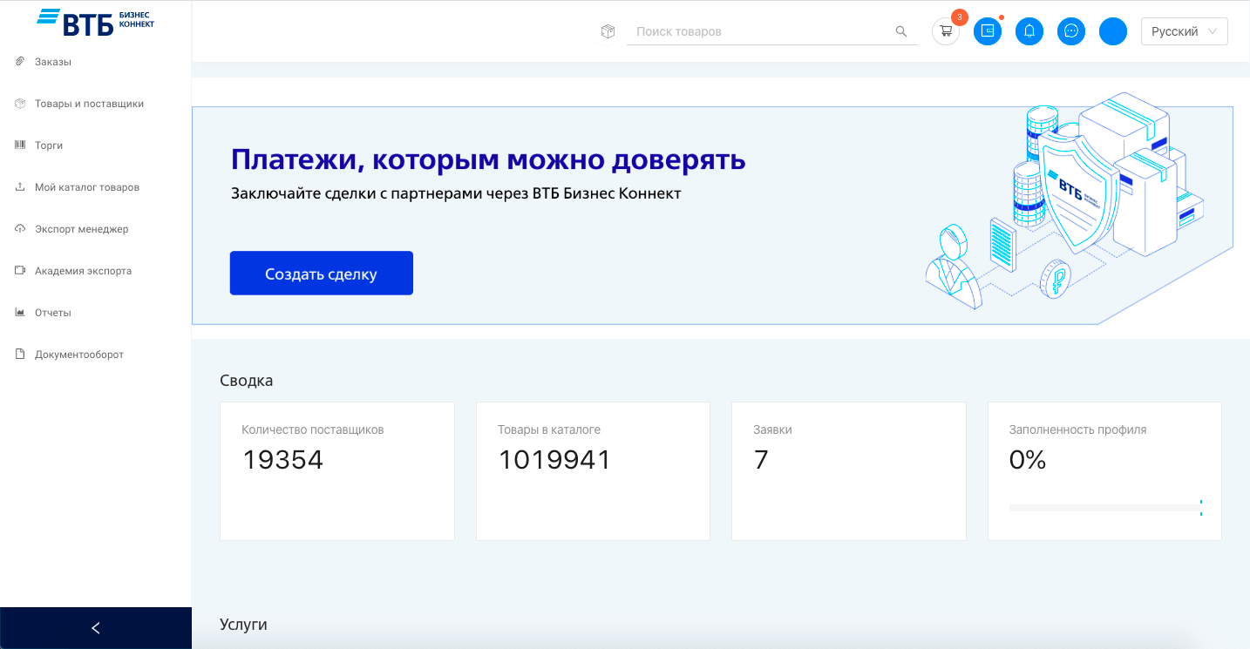Click the Заявки card
This screenshot has height=649, width=1250.
coord(849,471)
